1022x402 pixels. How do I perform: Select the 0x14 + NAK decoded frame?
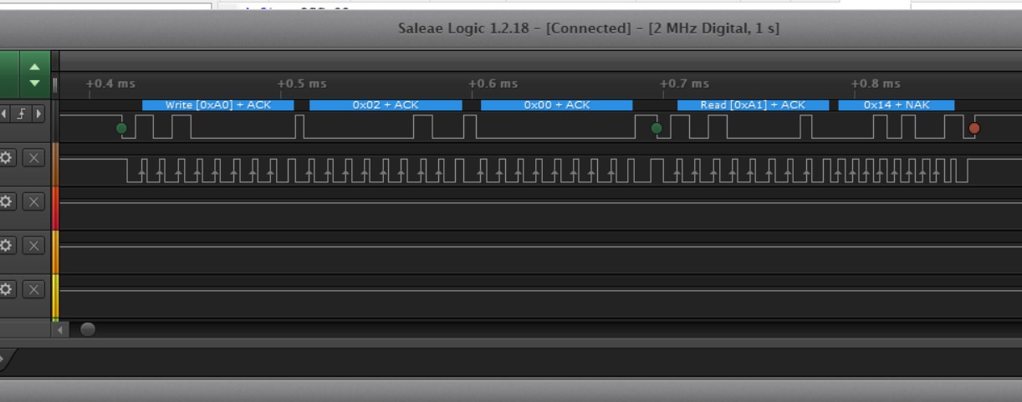coord(896,105)
